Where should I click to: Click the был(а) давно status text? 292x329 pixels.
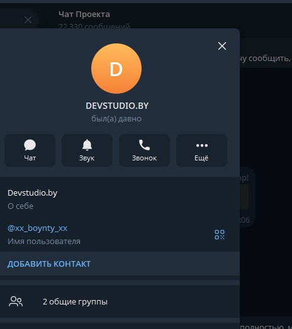[x=116, y=119]
